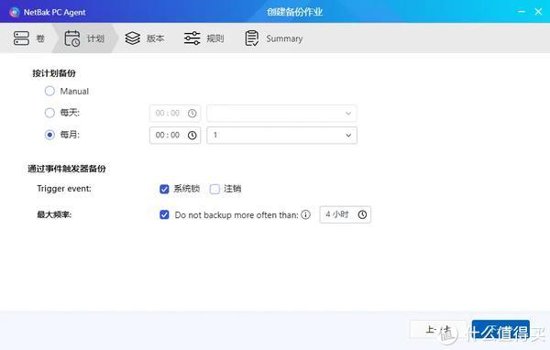Minimize the NetBak PC Agent window
The height and width of the screenshot is (350, 550).
522,12
